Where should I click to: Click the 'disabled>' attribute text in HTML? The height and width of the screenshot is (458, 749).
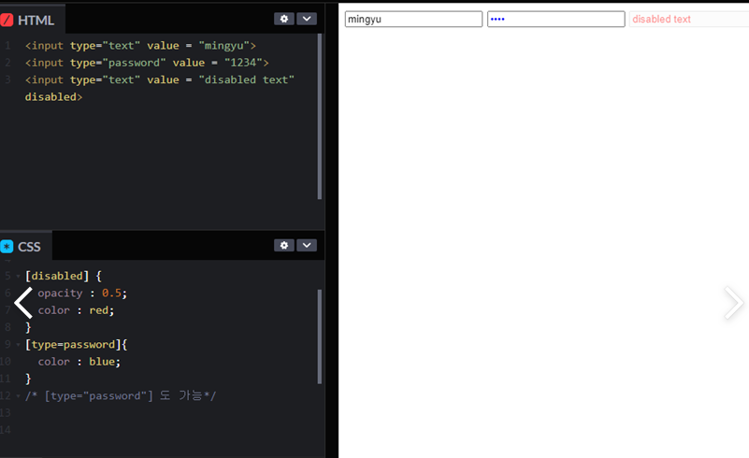(53, 97)
